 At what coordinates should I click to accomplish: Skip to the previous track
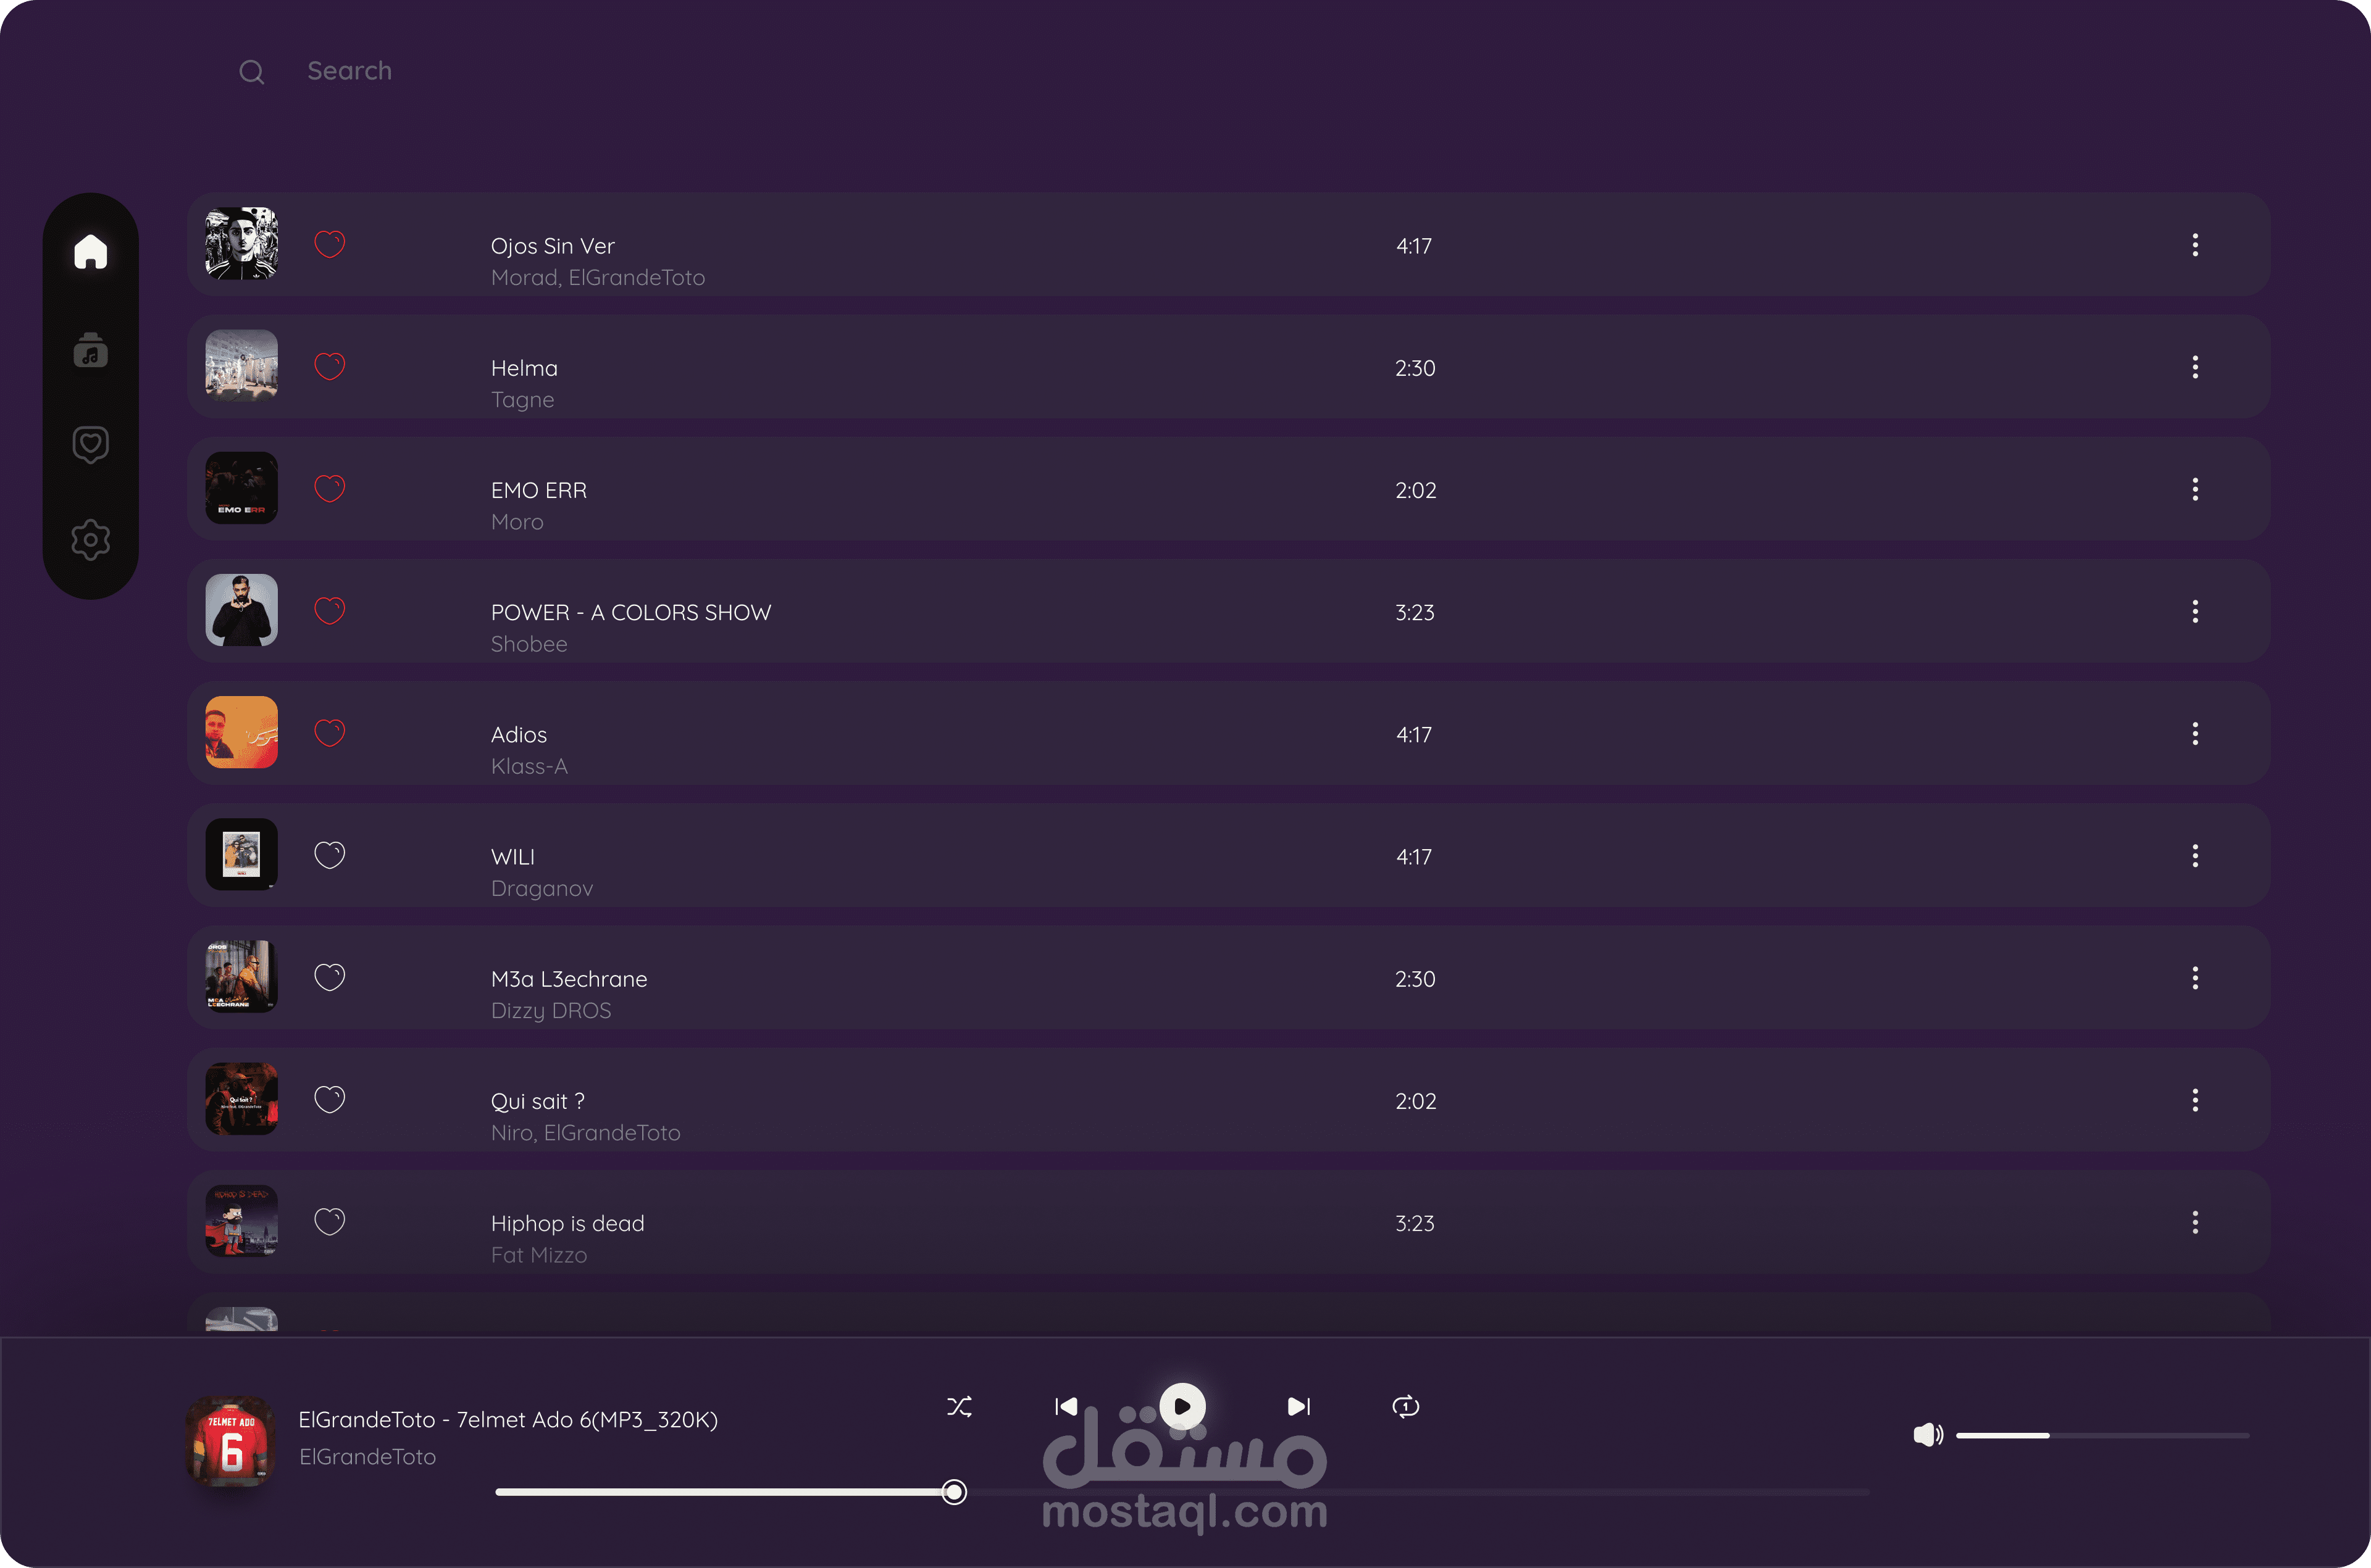tap(1066, 1407)
